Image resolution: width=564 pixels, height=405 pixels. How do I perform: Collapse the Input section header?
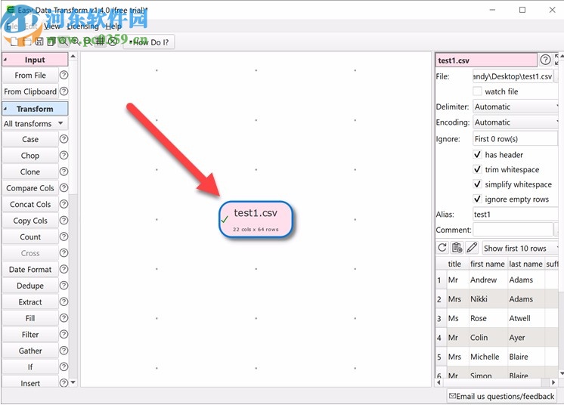coord(35,60)
